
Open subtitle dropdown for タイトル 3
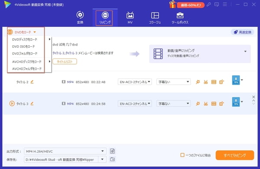click(x=173, y=104)
